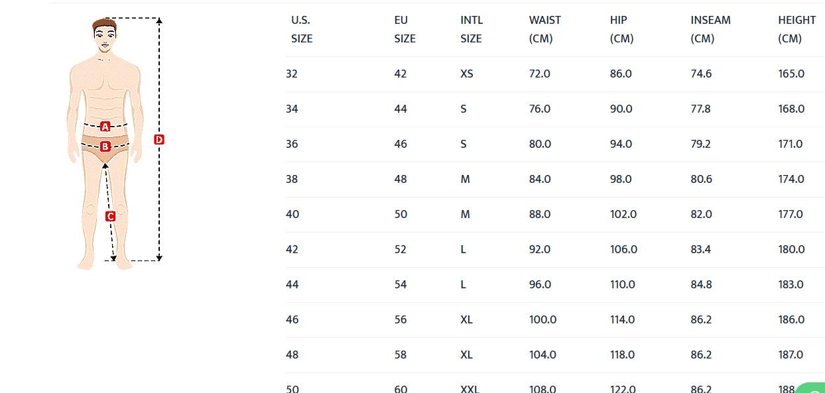The width and height of the screenshot is (825, 393).
Task: Click the INSEAM (CM) column header
Action: click(x=710, y=29)
